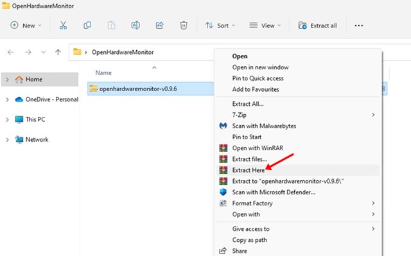This screenshot has width=411, height=256.
Task: Open the Open with submenu
Action: click(298, 214)
